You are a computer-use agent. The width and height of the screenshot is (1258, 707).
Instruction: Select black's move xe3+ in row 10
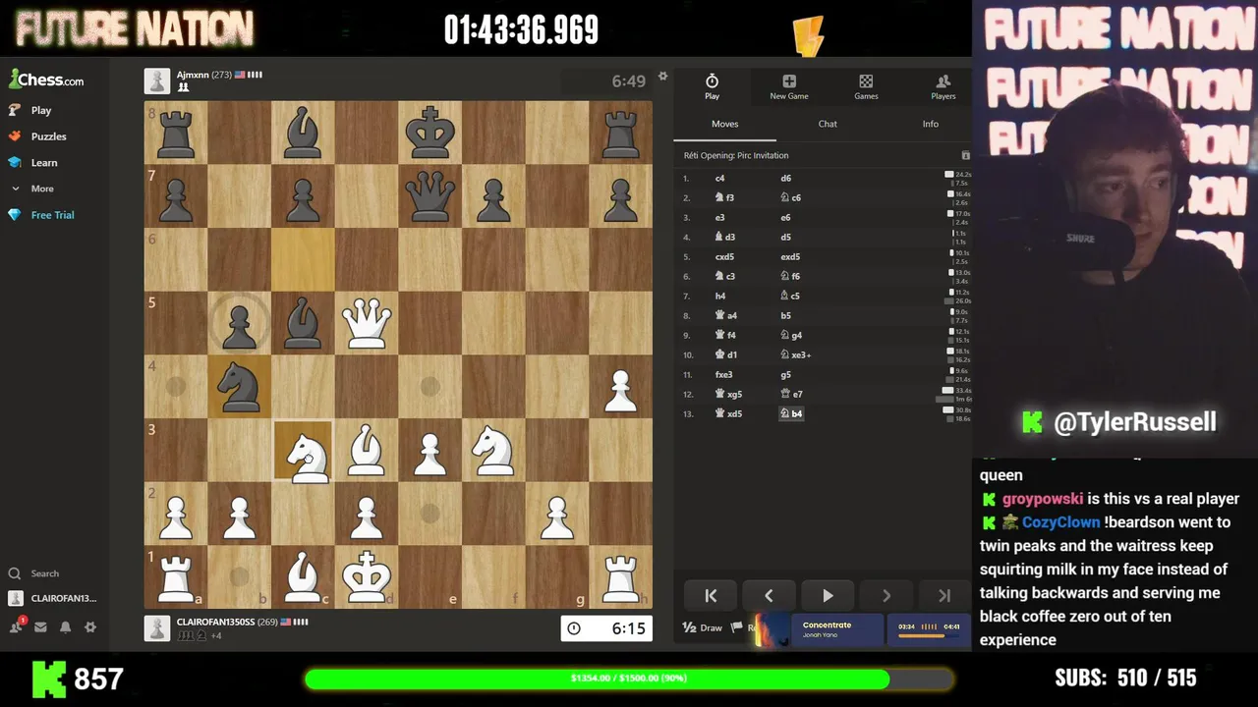(795, 354)
